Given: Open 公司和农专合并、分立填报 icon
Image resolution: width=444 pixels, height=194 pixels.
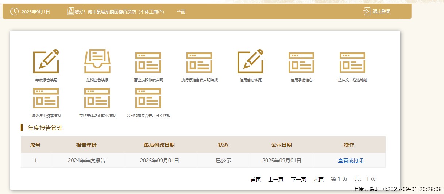Looking at the screenshot, I should pyautogui.click(x=148, y=98).
